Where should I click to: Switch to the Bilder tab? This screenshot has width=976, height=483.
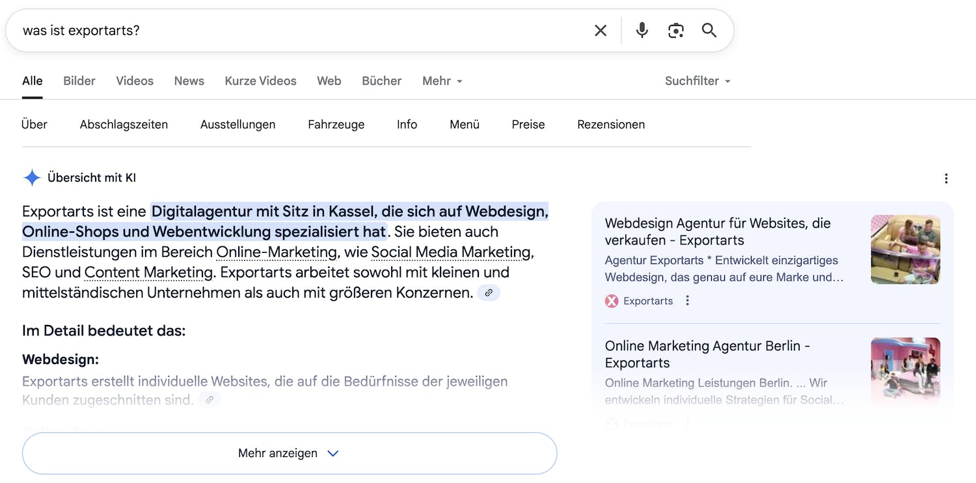(x=79, y=81)
